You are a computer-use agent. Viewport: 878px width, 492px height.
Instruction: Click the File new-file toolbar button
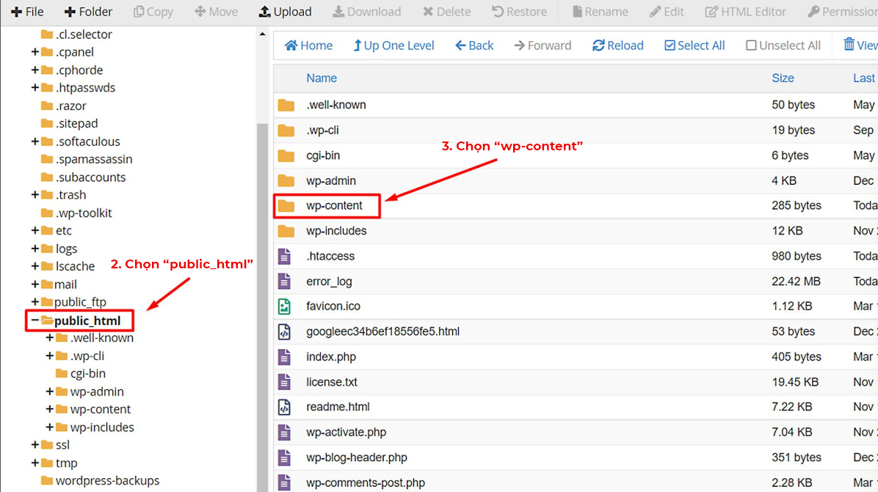click(x=27, y=12)
